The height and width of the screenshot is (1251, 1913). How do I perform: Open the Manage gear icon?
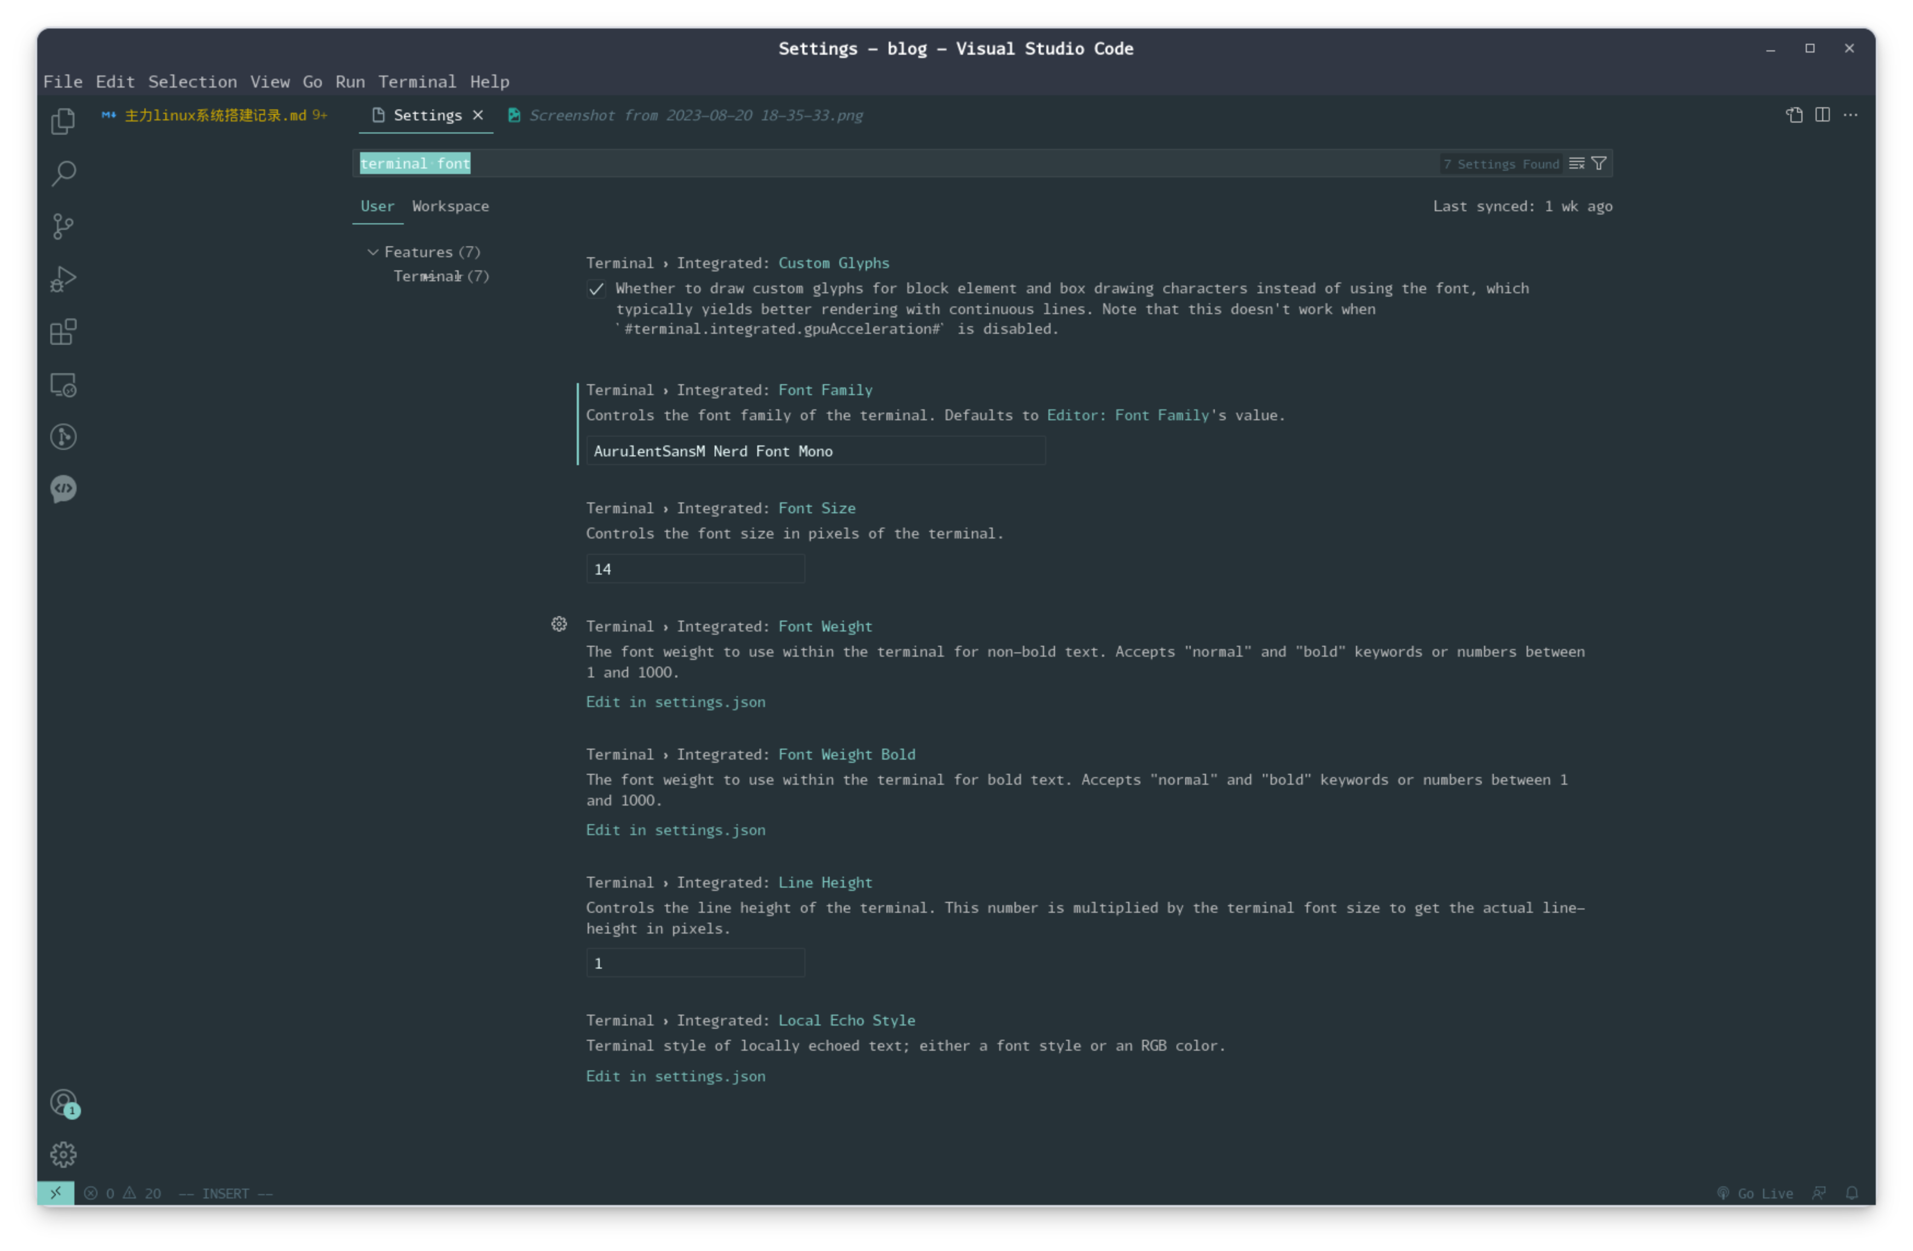[63, 1155]
